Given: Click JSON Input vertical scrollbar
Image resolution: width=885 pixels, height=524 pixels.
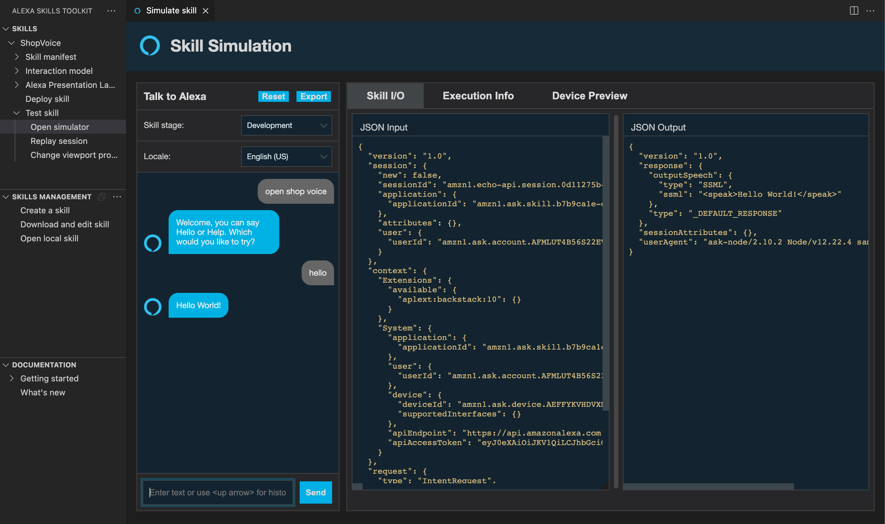Looking at the screenshot, I should coord(606,274).
